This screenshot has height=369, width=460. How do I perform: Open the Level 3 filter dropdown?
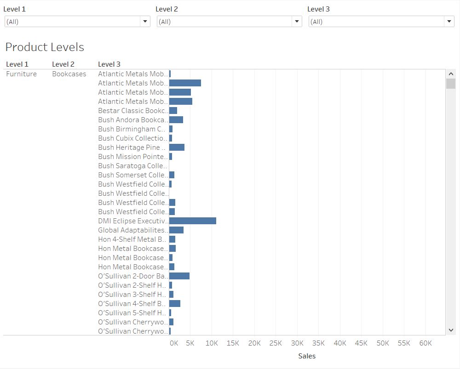[381, 22]
